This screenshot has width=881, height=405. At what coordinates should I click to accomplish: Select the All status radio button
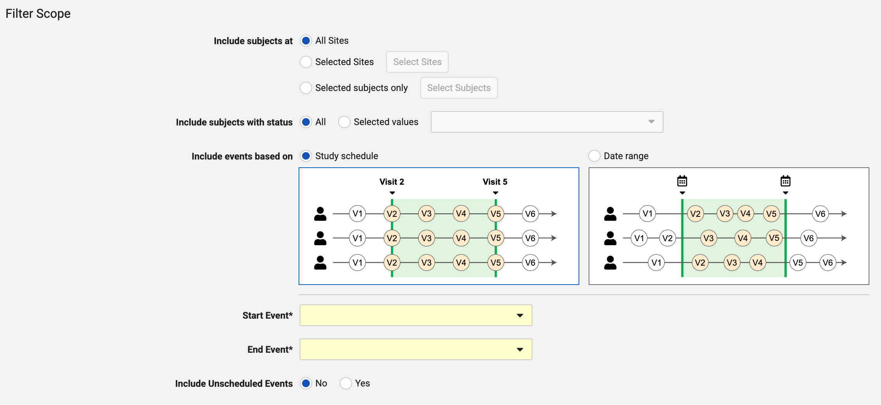point(306,122)
